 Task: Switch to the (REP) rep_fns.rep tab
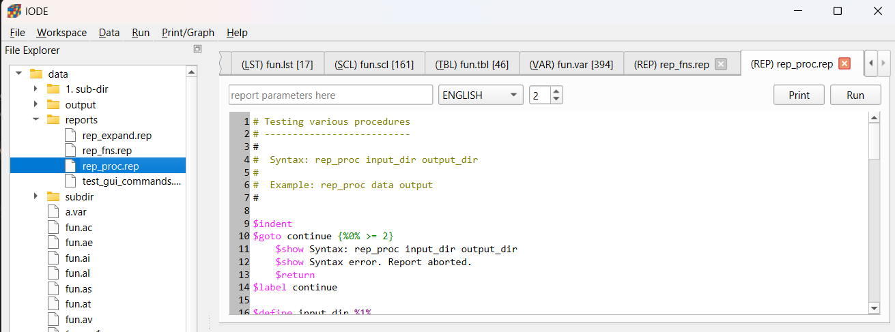(671, 65)
